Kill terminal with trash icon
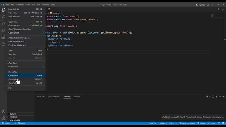 click(216, 97)
